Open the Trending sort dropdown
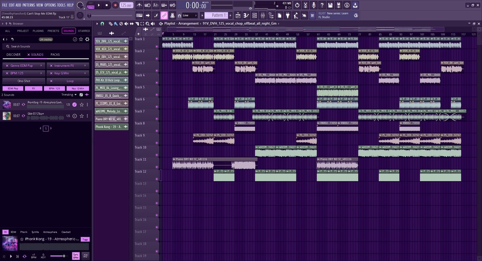Image resolution: width=482 pixels, height=261 pixels. (x=68, y=95)
